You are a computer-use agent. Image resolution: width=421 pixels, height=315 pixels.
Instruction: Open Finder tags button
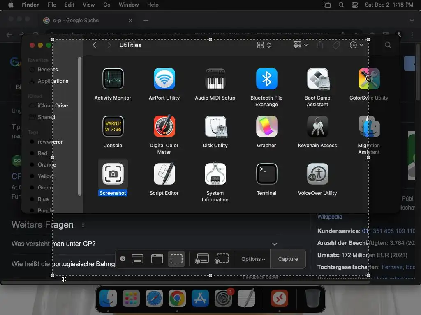pyautogui.click(x=336, y=45)
